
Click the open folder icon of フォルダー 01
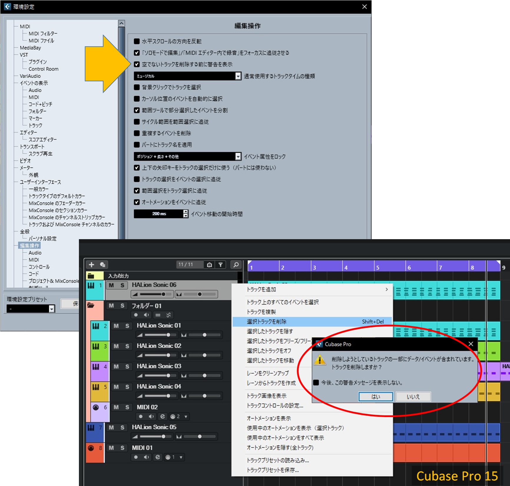pyautogui.click(x=91, y=305)
